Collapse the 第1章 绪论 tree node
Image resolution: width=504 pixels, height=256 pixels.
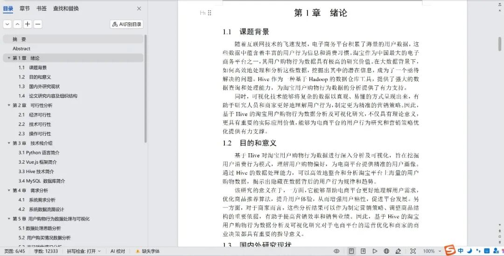click(x=9, y=58)
